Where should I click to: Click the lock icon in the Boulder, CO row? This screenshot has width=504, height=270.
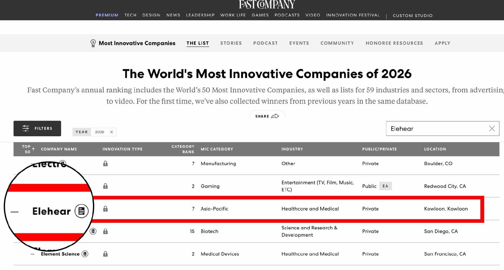pos(105,164)
